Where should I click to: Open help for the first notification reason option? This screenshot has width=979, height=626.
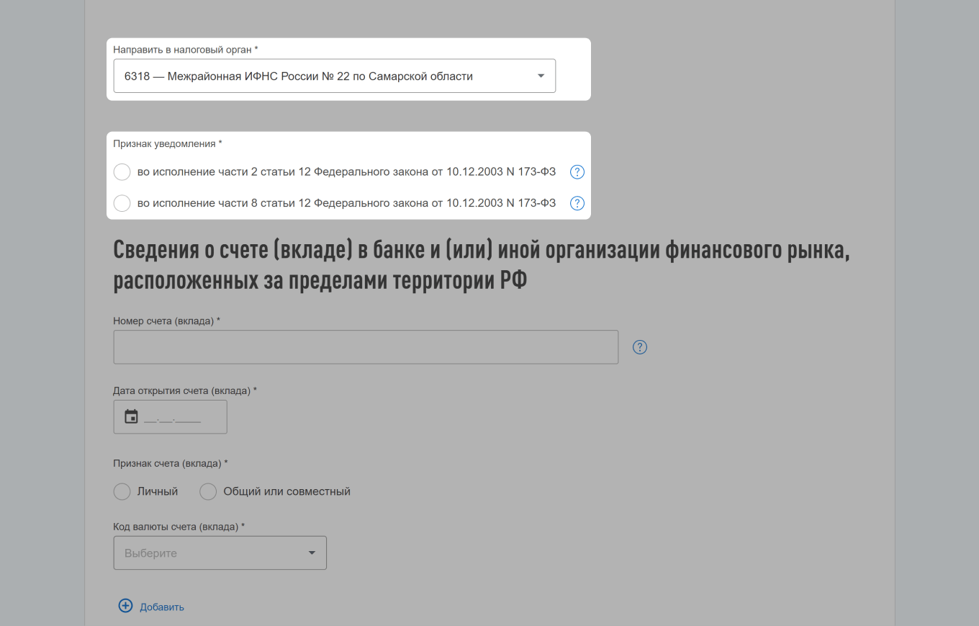click(577, 172)
